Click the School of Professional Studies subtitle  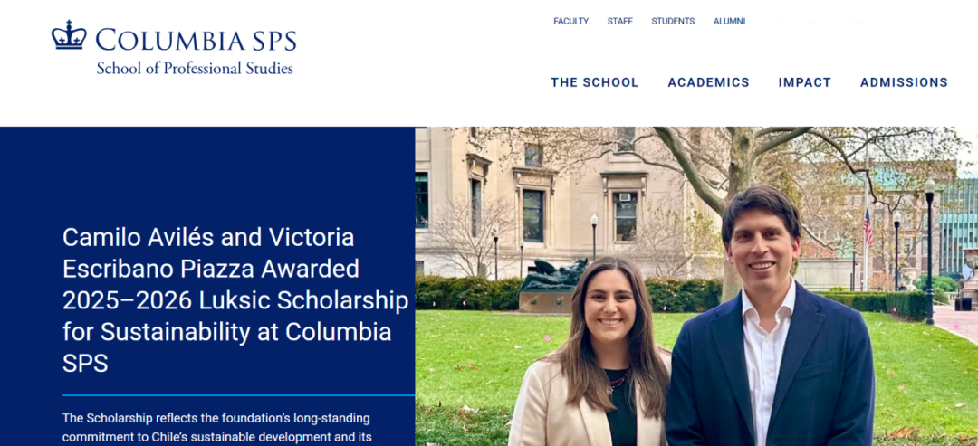click(x=195, y=69)
